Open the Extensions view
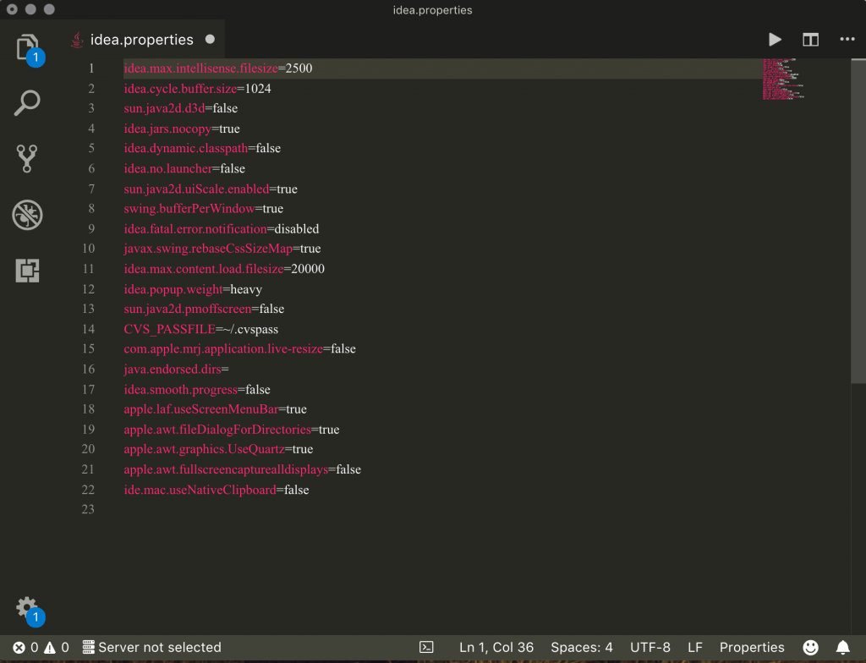Viewport: 866px width, 663px height. click(x=27, y=271)
